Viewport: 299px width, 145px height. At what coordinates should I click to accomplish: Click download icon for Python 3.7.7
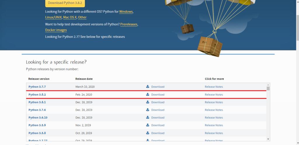(x=148, y=86)
